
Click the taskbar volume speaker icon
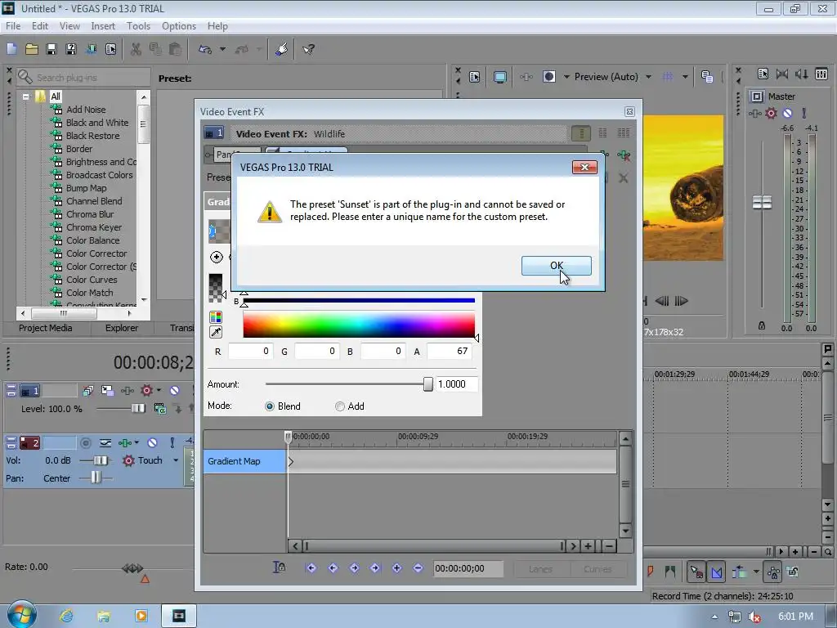click(754, 617)
